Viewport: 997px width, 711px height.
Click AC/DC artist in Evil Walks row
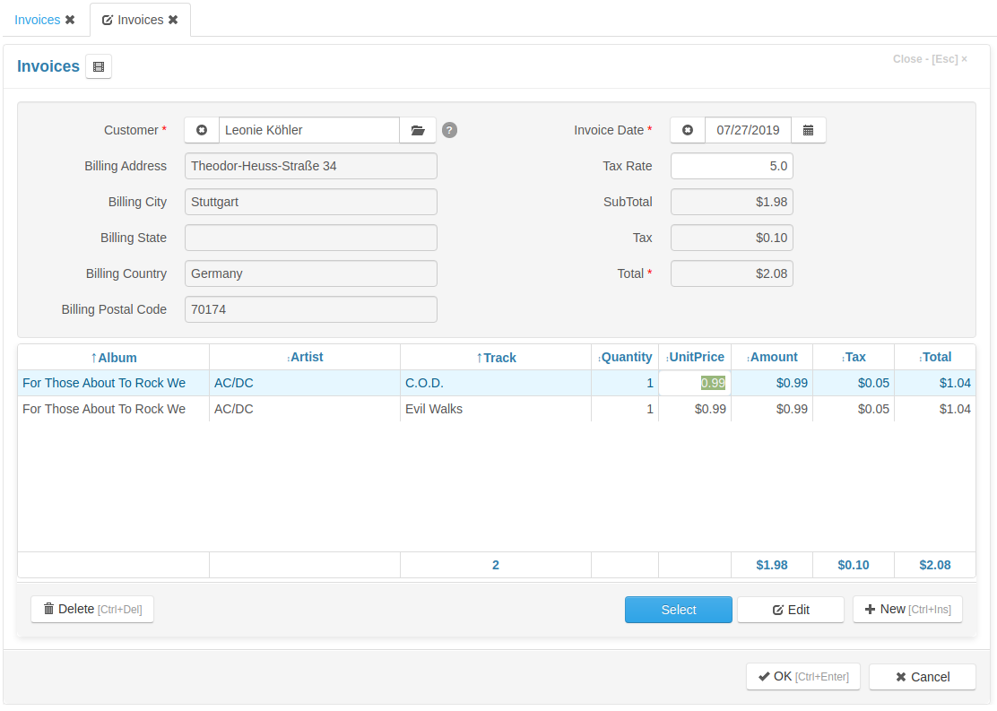click(305, 409)
